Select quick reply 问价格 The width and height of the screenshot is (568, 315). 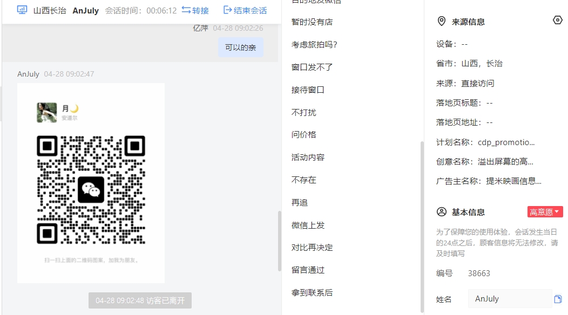point(303,135)
